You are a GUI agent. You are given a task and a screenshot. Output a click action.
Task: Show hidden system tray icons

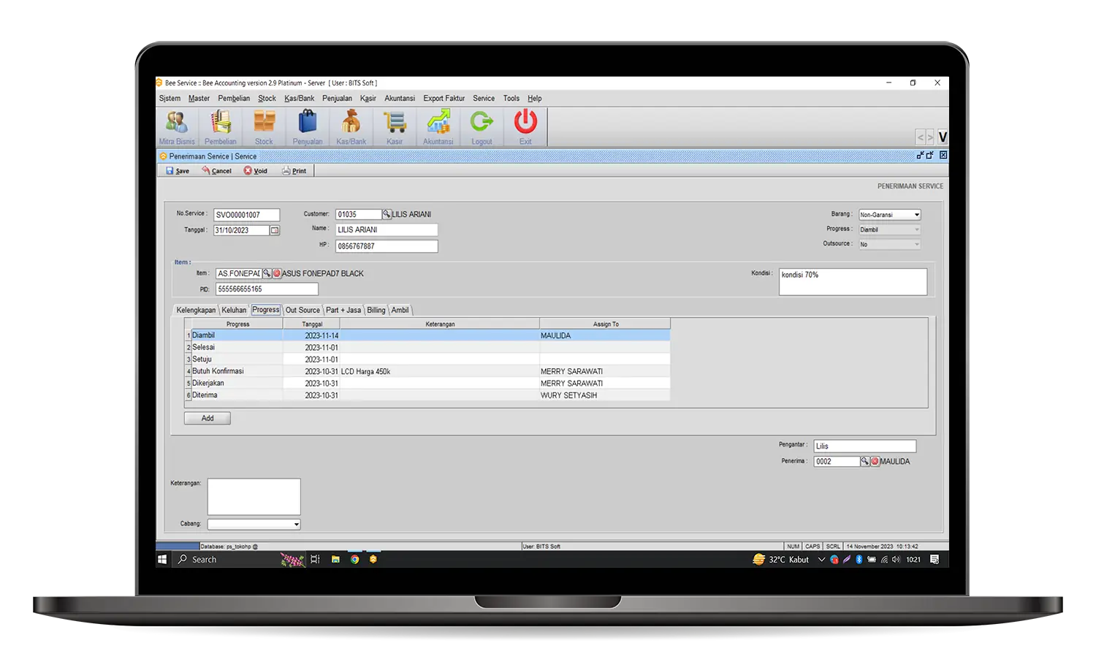(821, 560)
